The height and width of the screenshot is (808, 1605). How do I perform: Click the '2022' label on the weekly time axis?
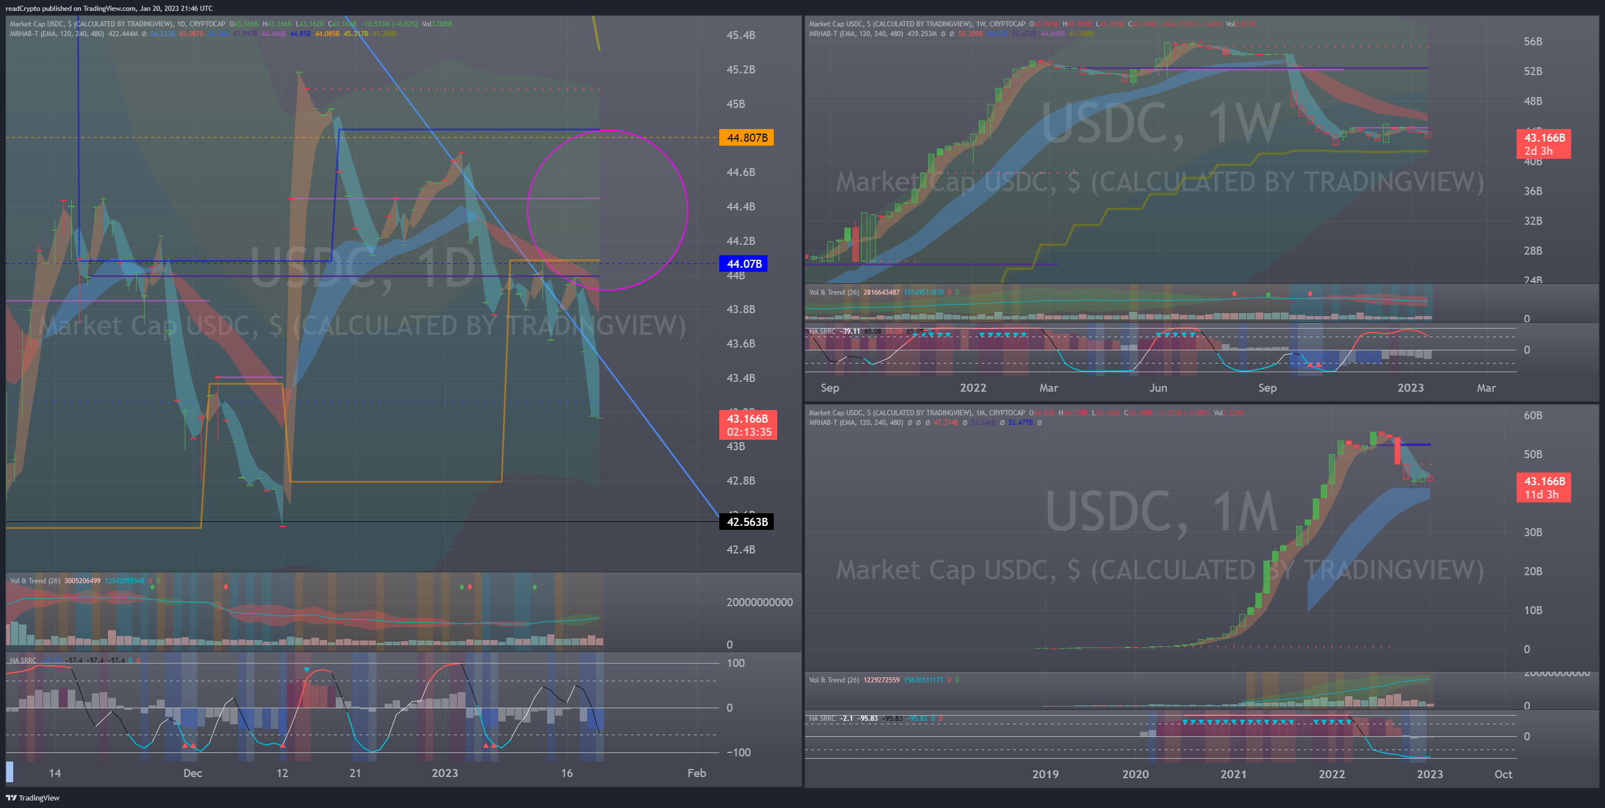coord(973,388)
